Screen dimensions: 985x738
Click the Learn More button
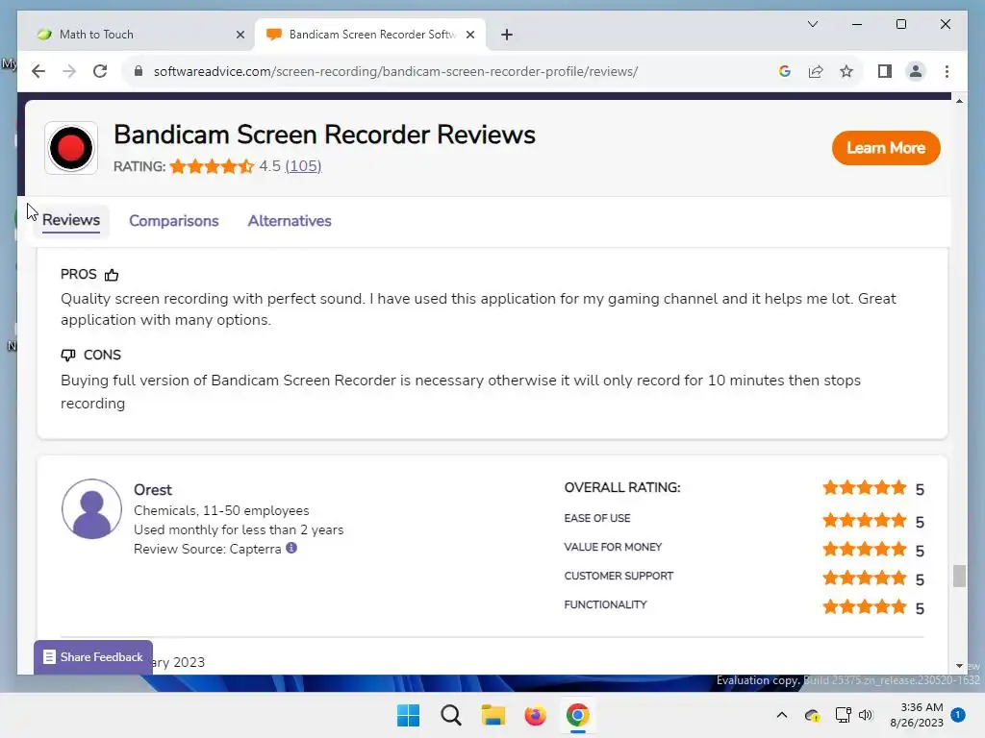[886, 148]
